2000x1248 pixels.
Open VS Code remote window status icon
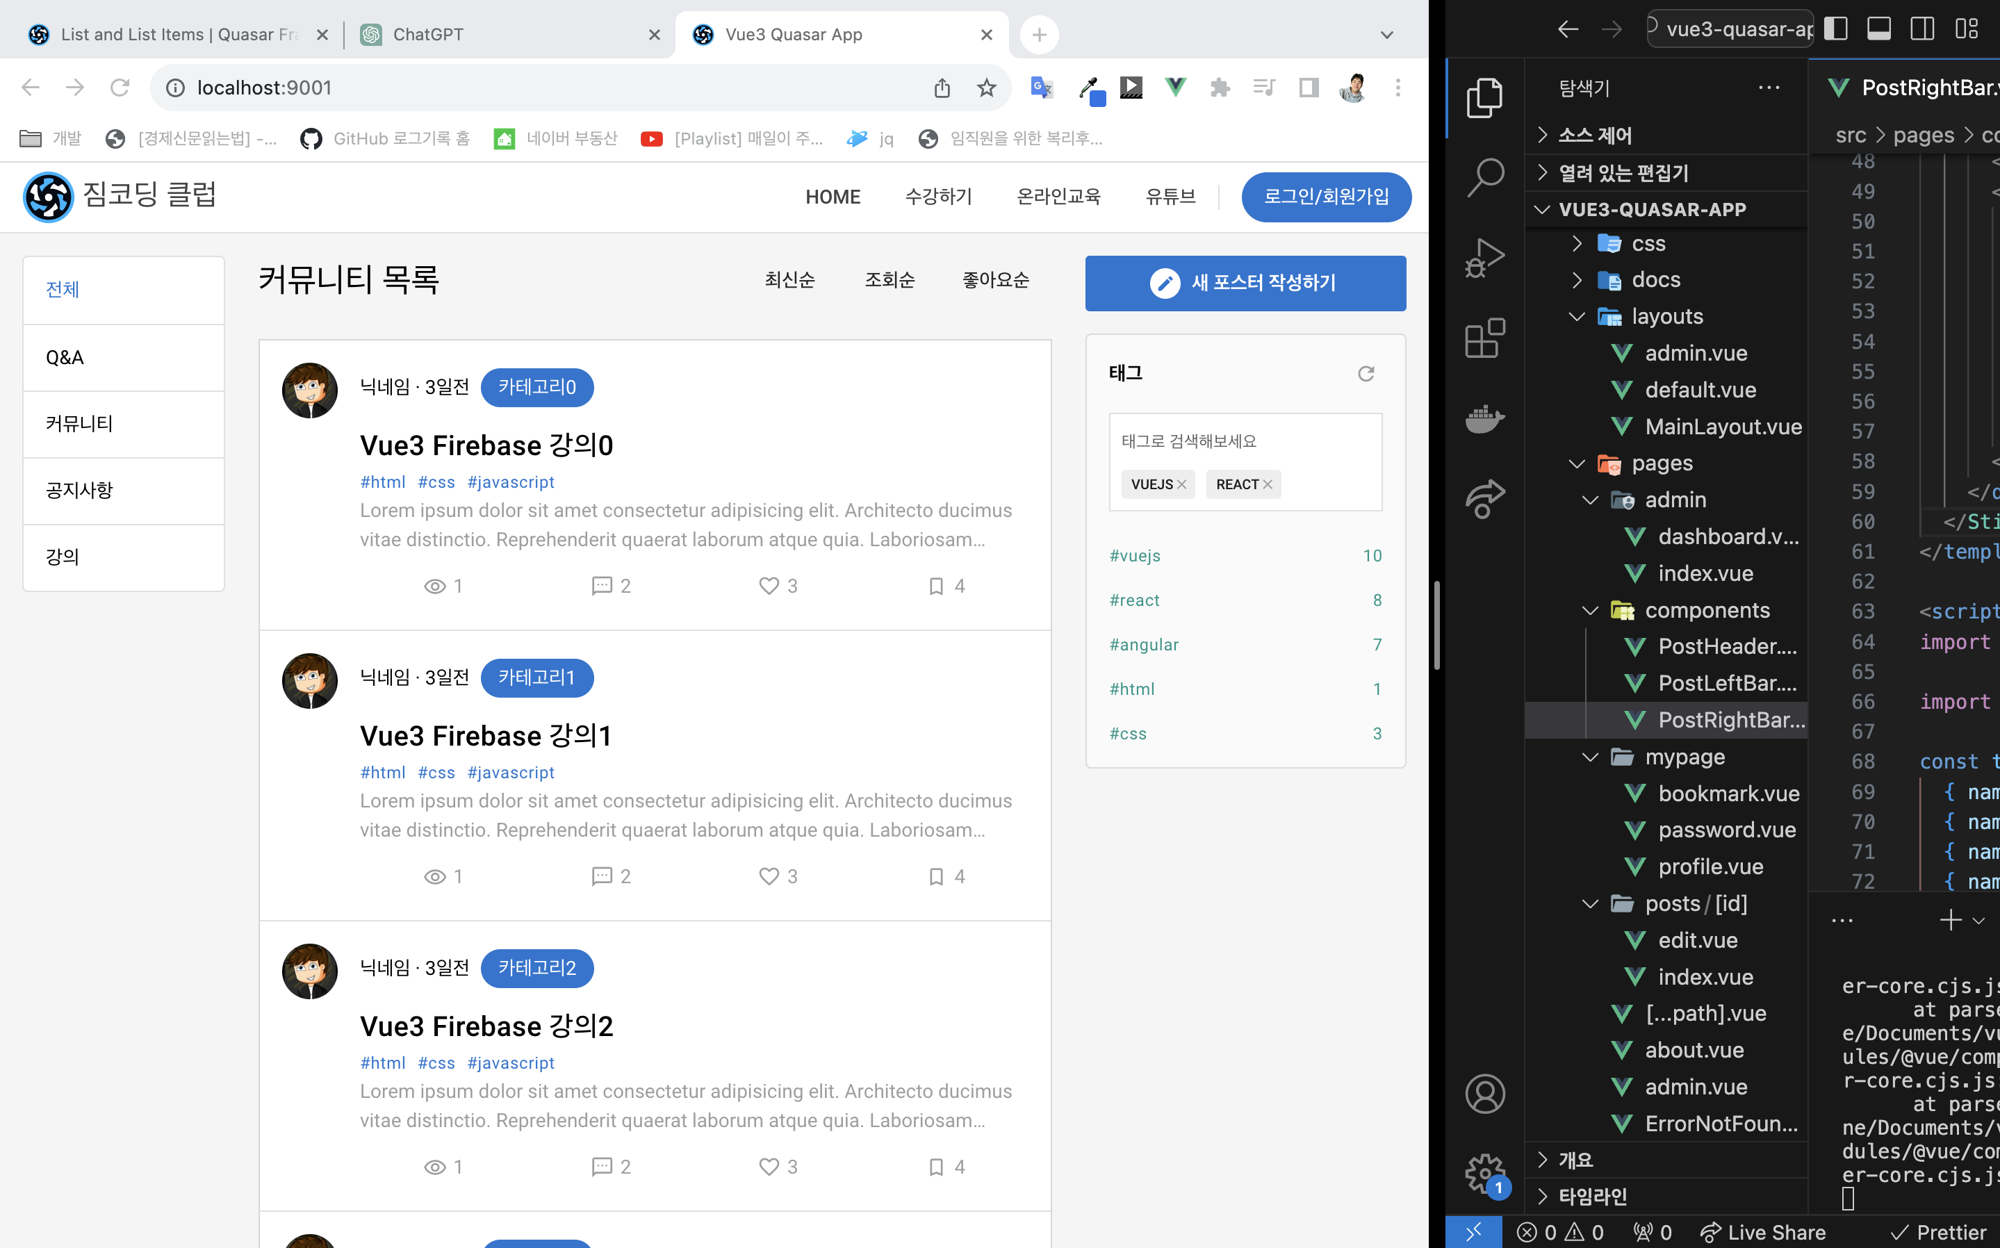point(1473,1232)
